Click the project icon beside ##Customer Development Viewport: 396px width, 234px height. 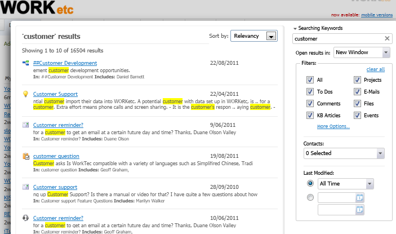click(x=26, y=63)
